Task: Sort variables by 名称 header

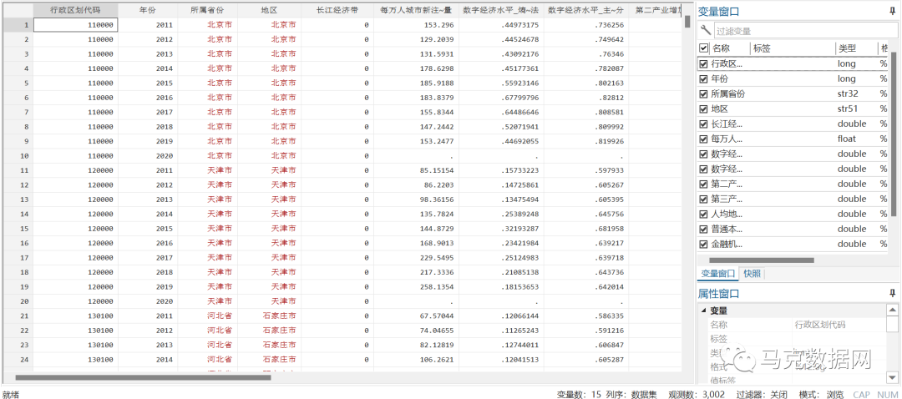Action: [x=721, y=48]
